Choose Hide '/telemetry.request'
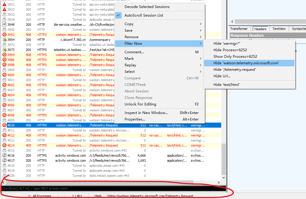306x199 pixels. [249, 70]
